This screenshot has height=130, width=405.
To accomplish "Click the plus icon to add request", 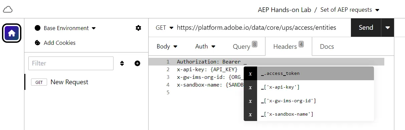I will [137, 63].
